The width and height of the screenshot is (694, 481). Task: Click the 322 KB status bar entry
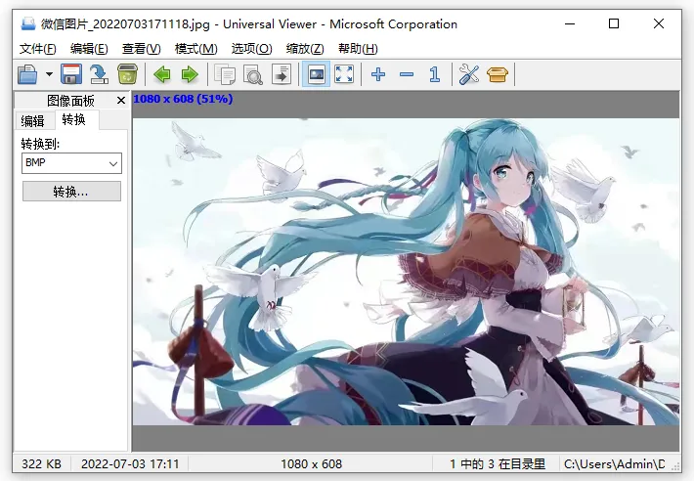(x=42, y=463)
